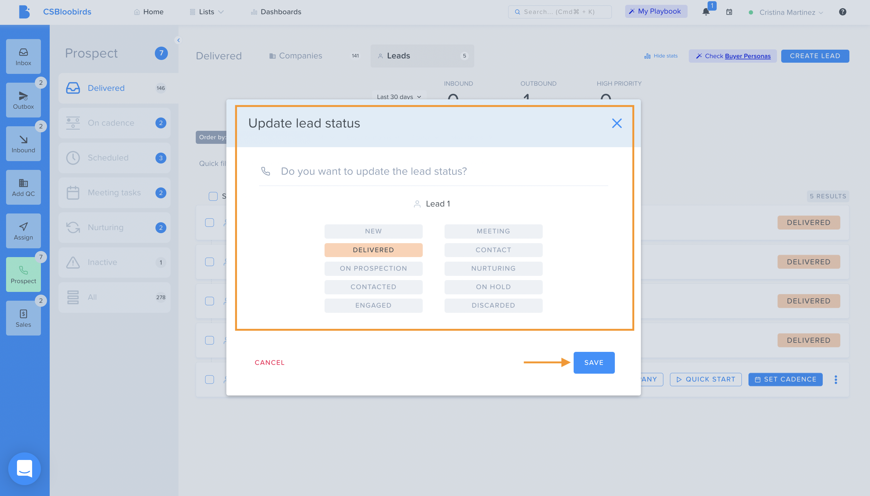
Task: Open the calendar icon in header
Action: (729, 12)
